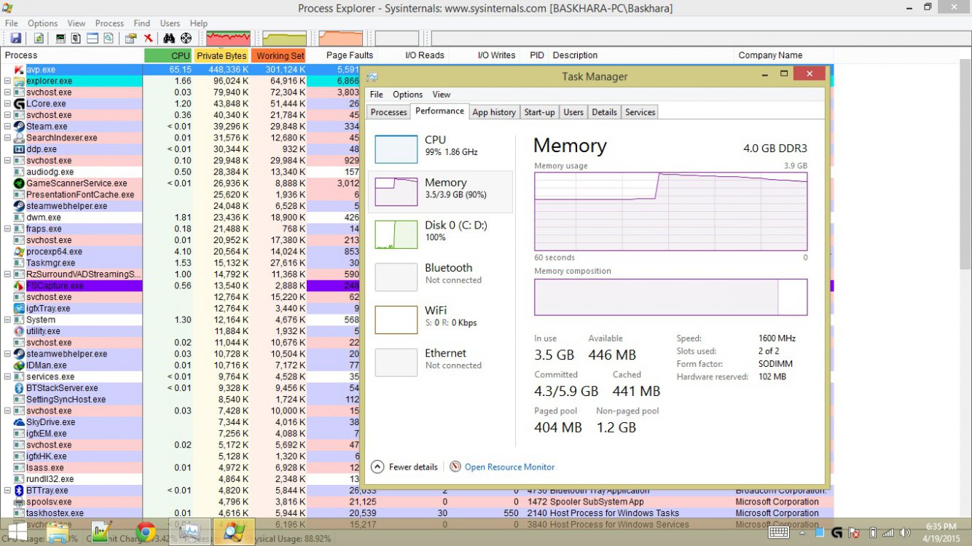Screen dimensions: 972x546
Task: Collapse the BTTray.exe tree node
Action: coord(7,491)
